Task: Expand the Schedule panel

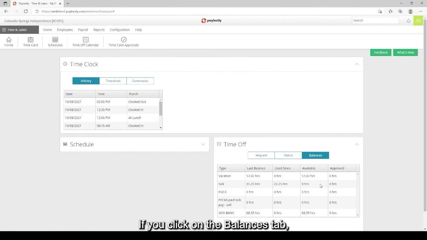Action: [203, 144]
